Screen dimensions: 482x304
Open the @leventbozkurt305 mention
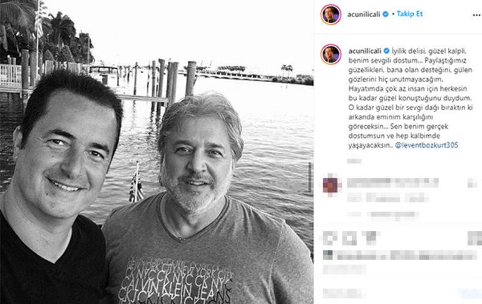426,145
